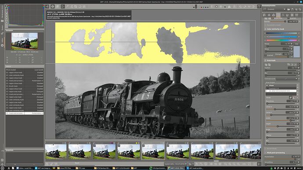303x170 pixels.
Task: Select 'Photo loaded' history entry
Action: pyautogui.click(x=25, y=70)
